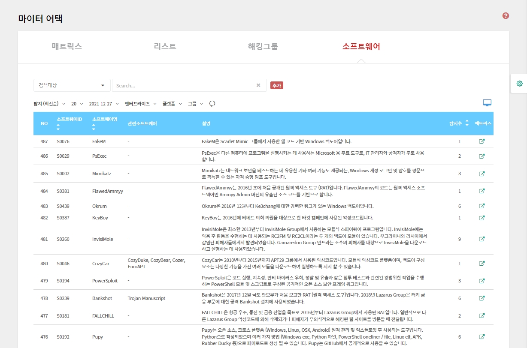Open matrix link for FakeM row
Image resolution: width=527 pixels, height=348 pixels.
pyautogui.click(x=482, y=141)
